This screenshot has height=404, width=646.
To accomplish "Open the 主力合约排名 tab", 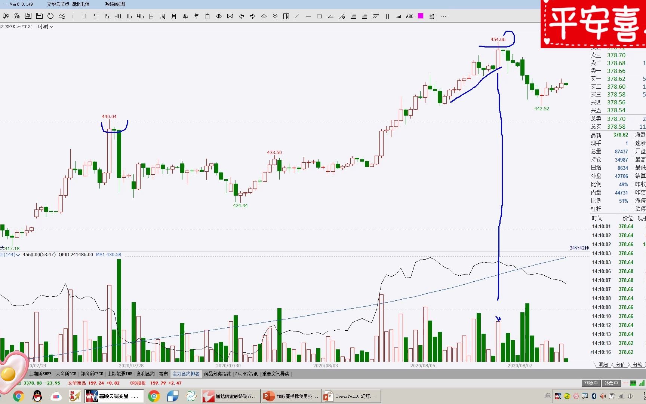I will pyautogui.click(x=186, y=374).
